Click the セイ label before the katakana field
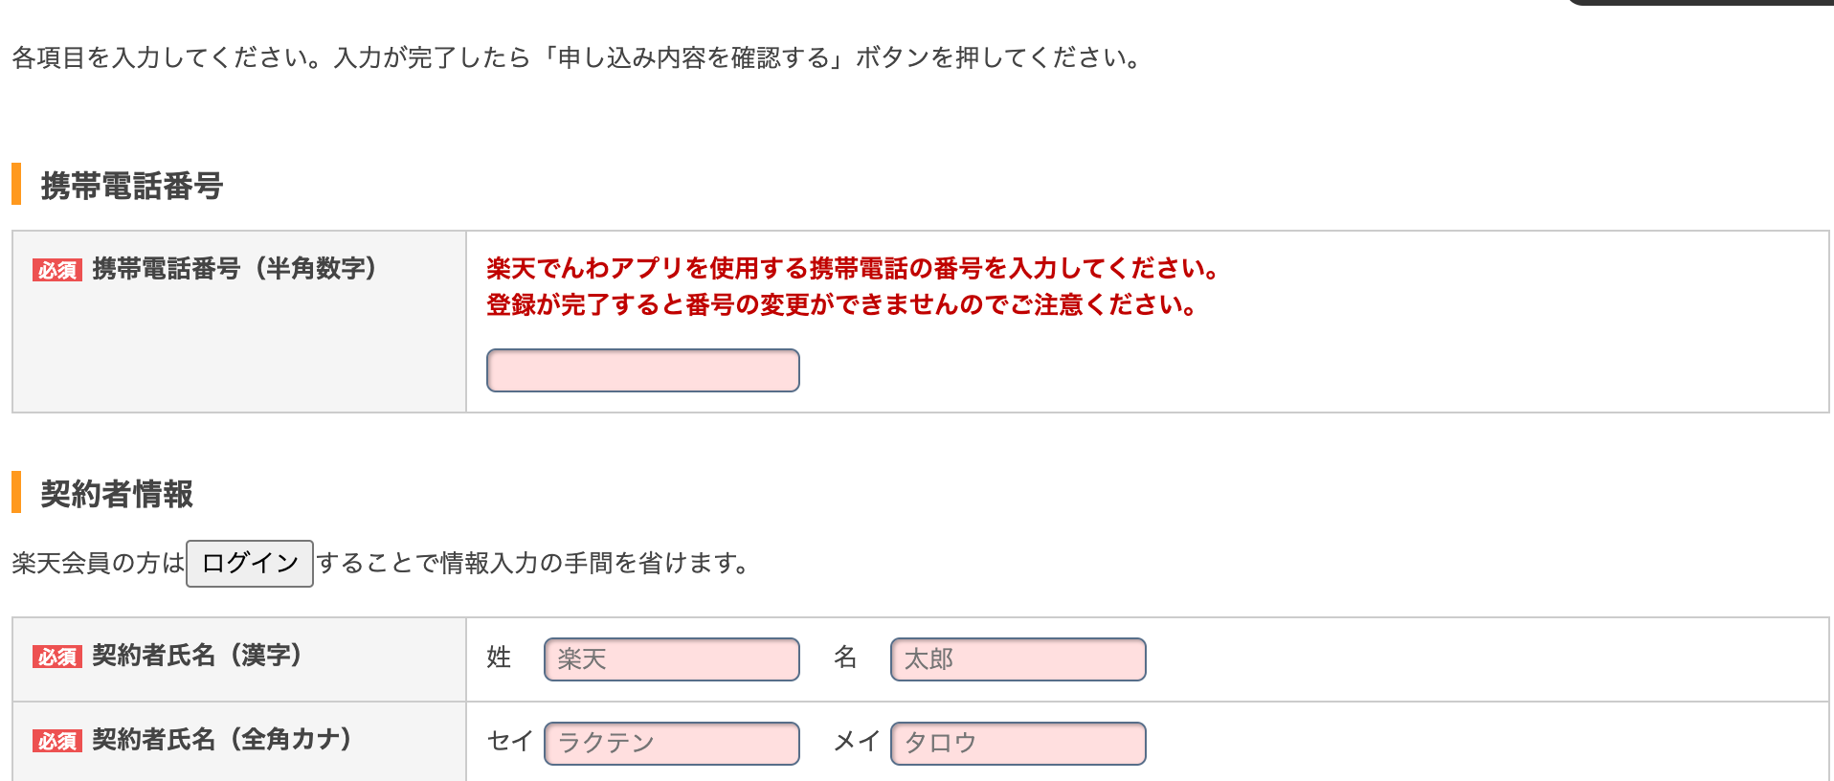Viewport: 1834px width, 781px height. click(x=509, y=741)
